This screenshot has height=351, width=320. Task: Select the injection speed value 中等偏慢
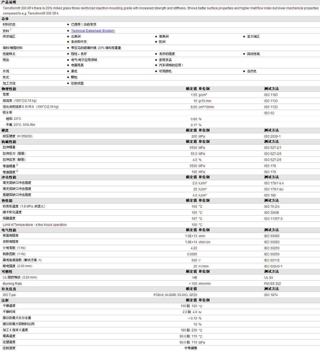(x=191, y=348)
